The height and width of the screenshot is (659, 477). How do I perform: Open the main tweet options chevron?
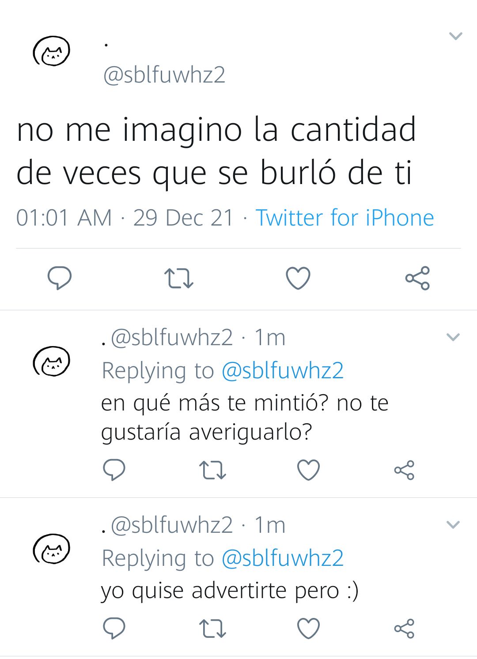point(455,36)
